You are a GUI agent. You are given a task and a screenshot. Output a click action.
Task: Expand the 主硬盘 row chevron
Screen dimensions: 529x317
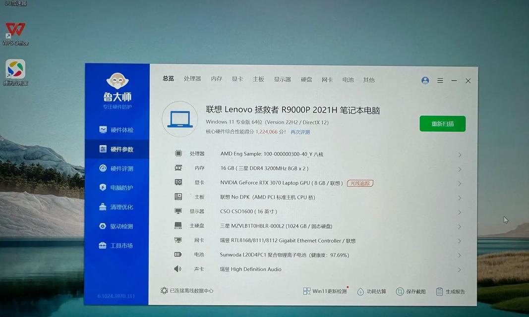[x=460, y=227]
